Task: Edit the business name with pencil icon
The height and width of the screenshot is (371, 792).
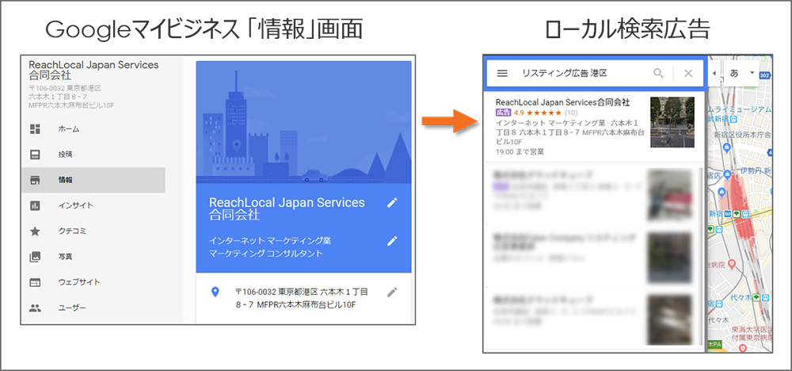Action: pos(392,203)
